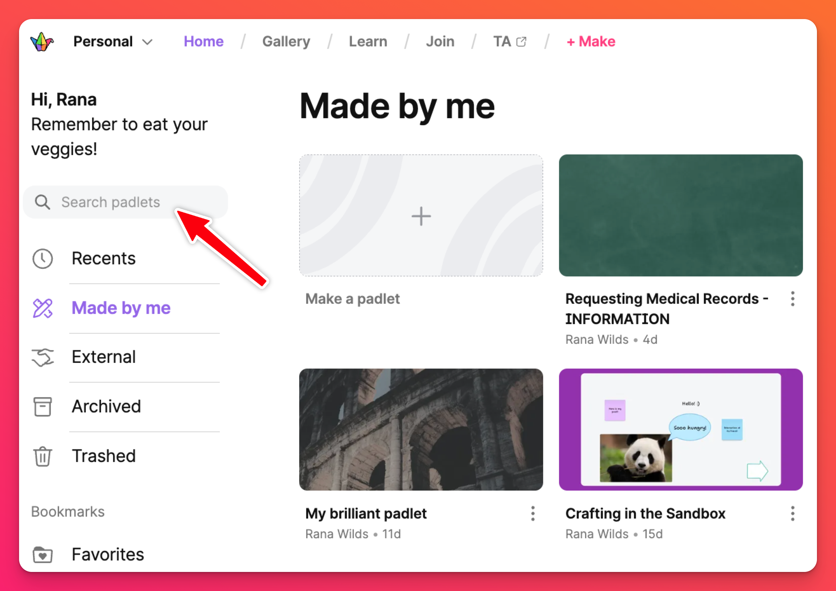Open the Crafting in the Sandbox thumbnail
The width and height of the screenshot is (836, 591).
click(x=681, y=429)
